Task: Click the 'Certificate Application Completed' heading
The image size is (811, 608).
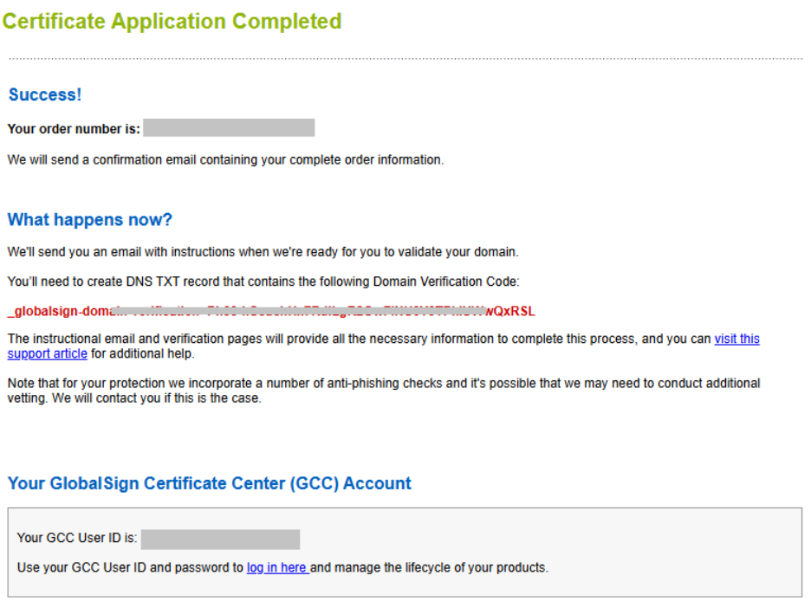Action: click(172, 21)
